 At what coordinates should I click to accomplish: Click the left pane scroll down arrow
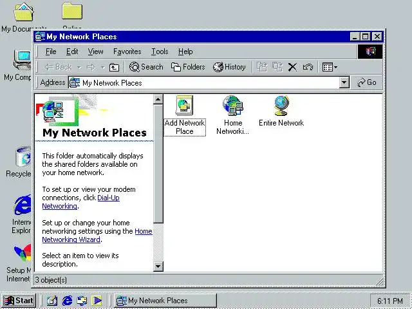(x=158, y=267)
